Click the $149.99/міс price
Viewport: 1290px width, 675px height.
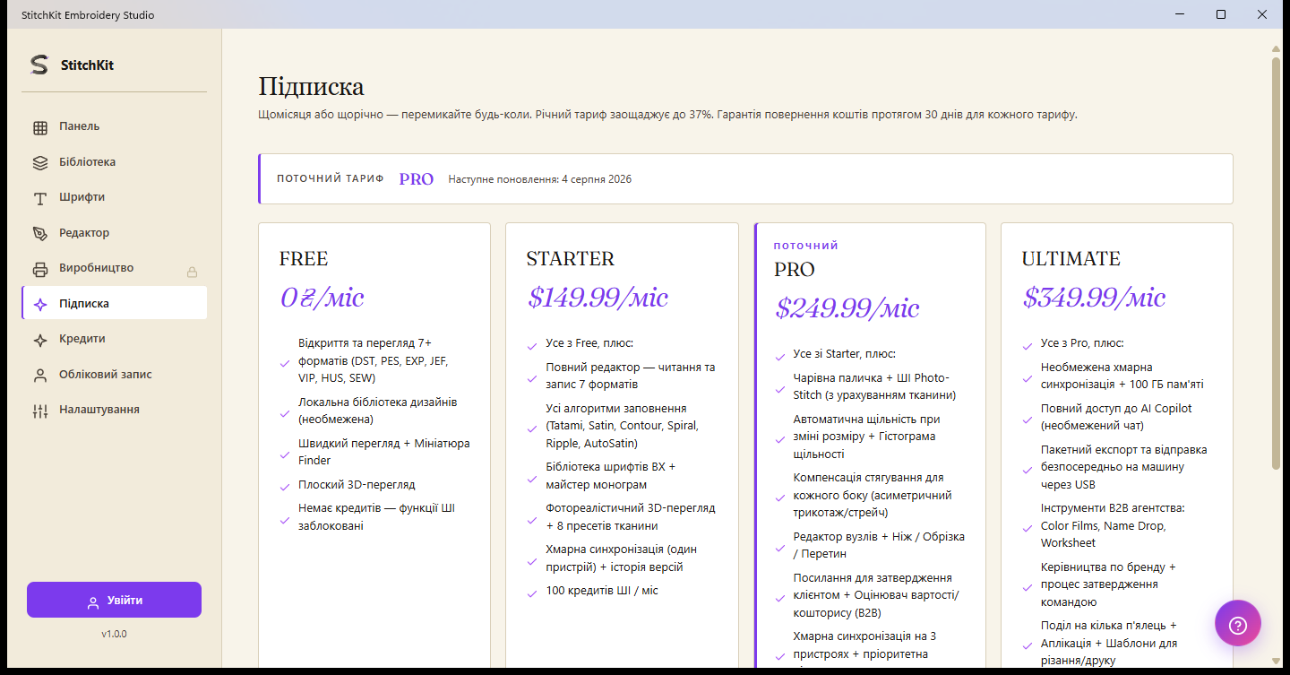pyautogui.click(x=598, y=298)
